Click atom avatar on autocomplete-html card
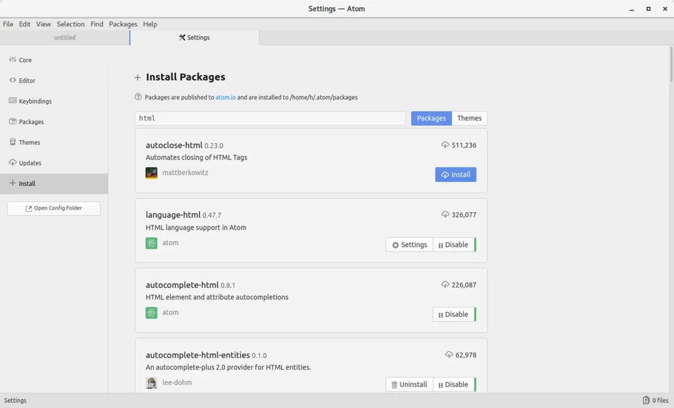The width and height of the screenshot is (674, 408). point(152,313)
